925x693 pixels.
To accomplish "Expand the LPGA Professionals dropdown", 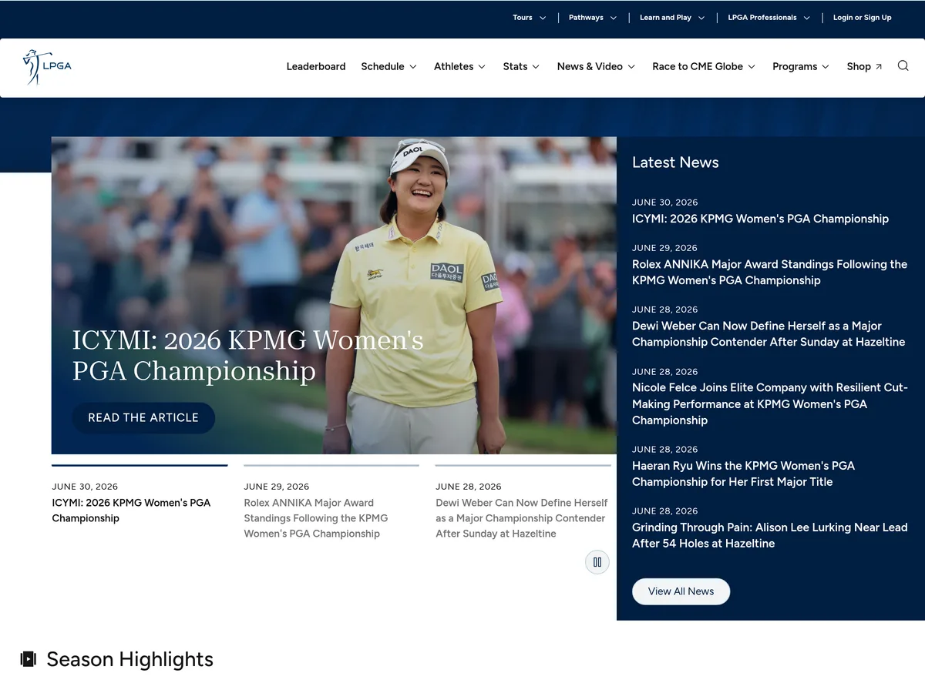I will pos(769,18).
